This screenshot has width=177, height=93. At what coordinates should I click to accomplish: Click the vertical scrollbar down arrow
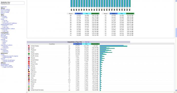point(176,90)
